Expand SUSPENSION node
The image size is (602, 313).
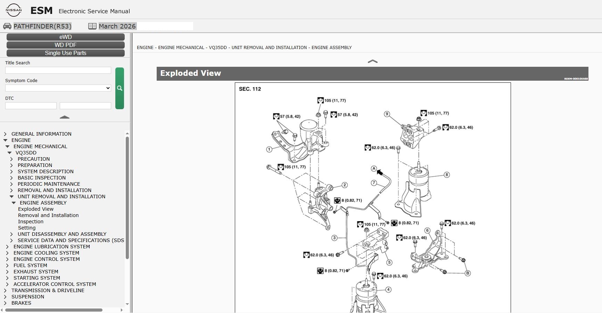point(5,297)
